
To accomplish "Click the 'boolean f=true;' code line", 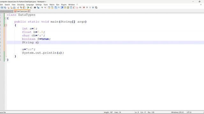I will (36, 39).
